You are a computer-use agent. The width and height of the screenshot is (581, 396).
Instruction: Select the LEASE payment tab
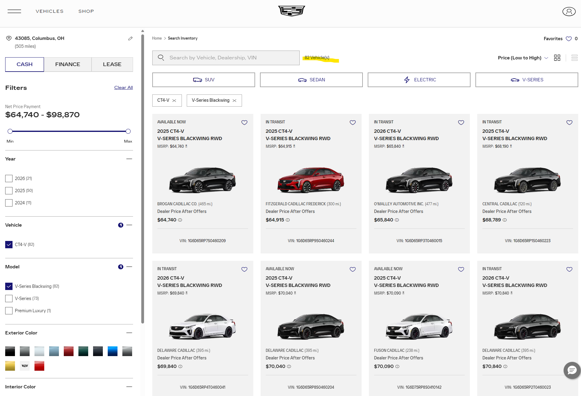112,65
